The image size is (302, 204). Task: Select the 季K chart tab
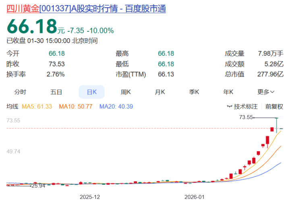pos(194,92)
